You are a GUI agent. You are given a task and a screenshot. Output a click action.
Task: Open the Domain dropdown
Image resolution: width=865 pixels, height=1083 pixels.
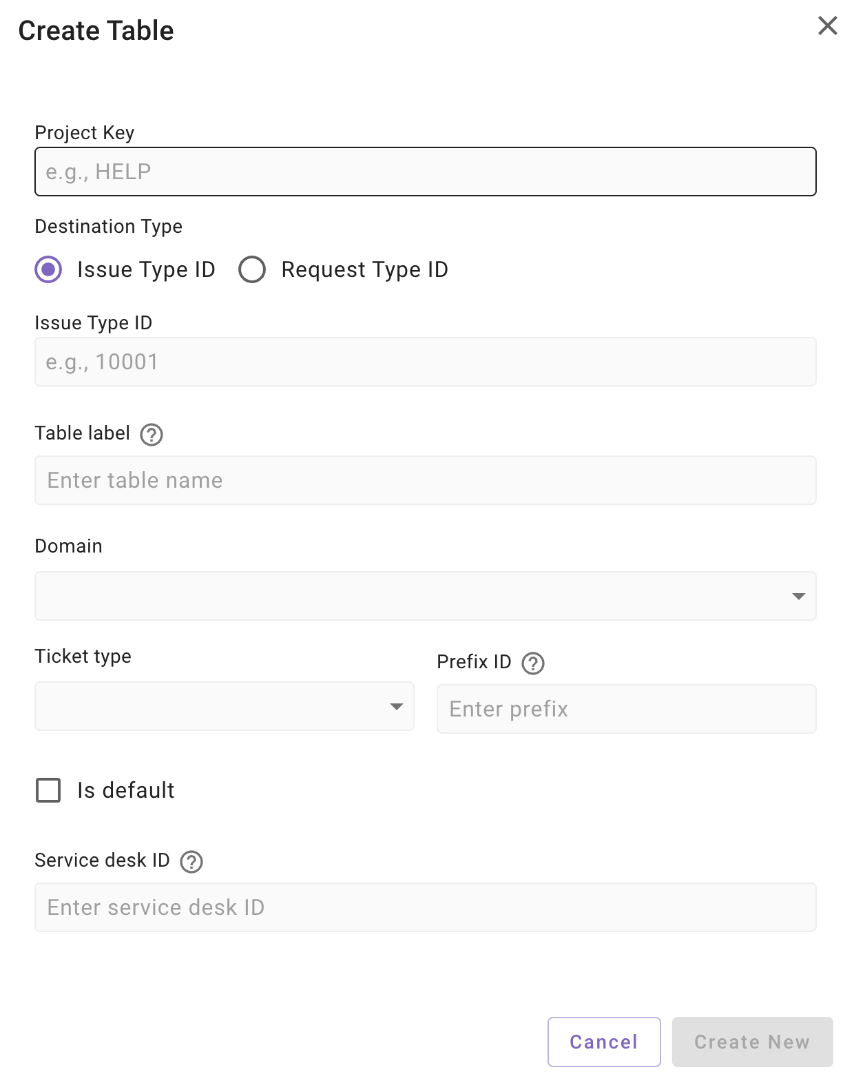pos(425,596)
